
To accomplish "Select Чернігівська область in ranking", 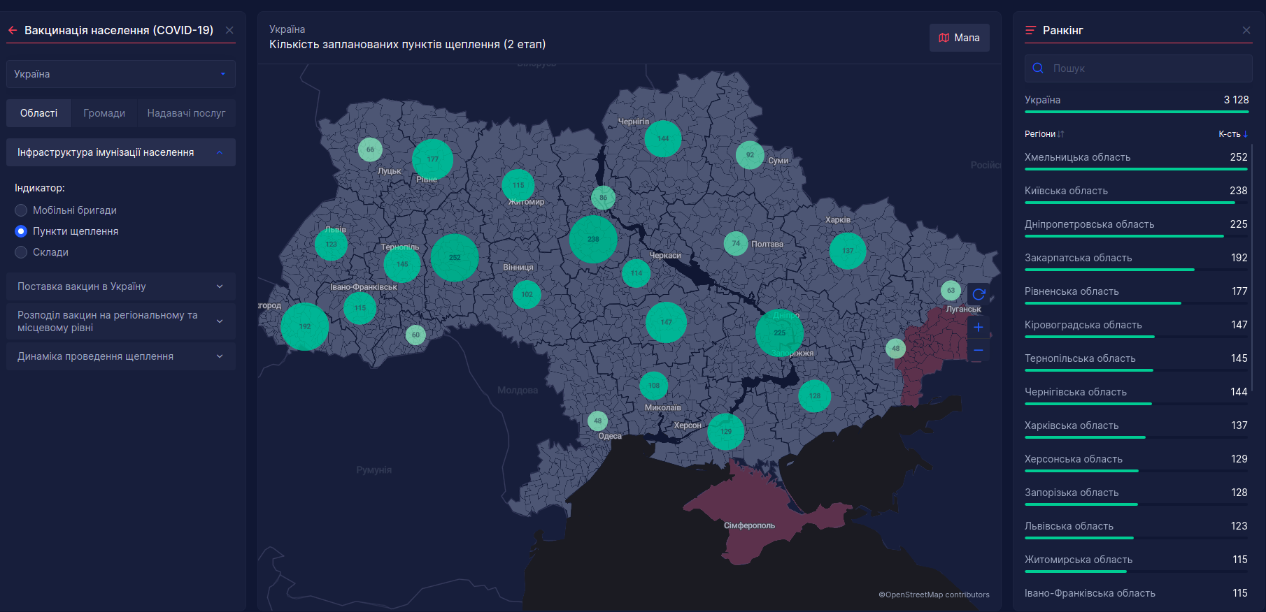I will pos(1137,395).
